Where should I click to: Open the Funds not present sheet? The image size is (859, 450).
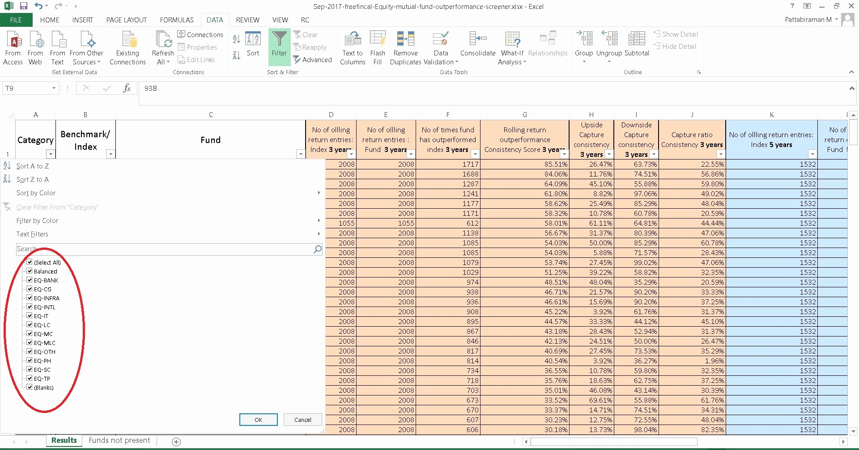tap(119, 441)
